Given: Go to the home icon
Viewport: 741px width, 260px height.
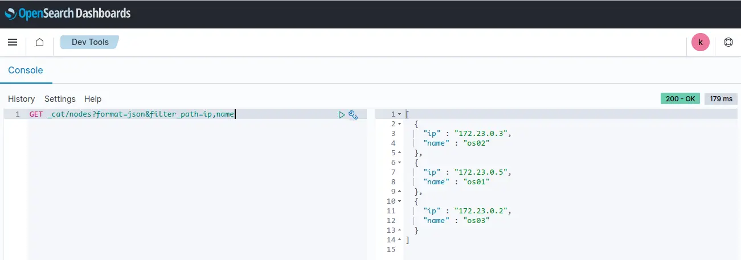Looking at the screenshot, I should pos(39,42).
